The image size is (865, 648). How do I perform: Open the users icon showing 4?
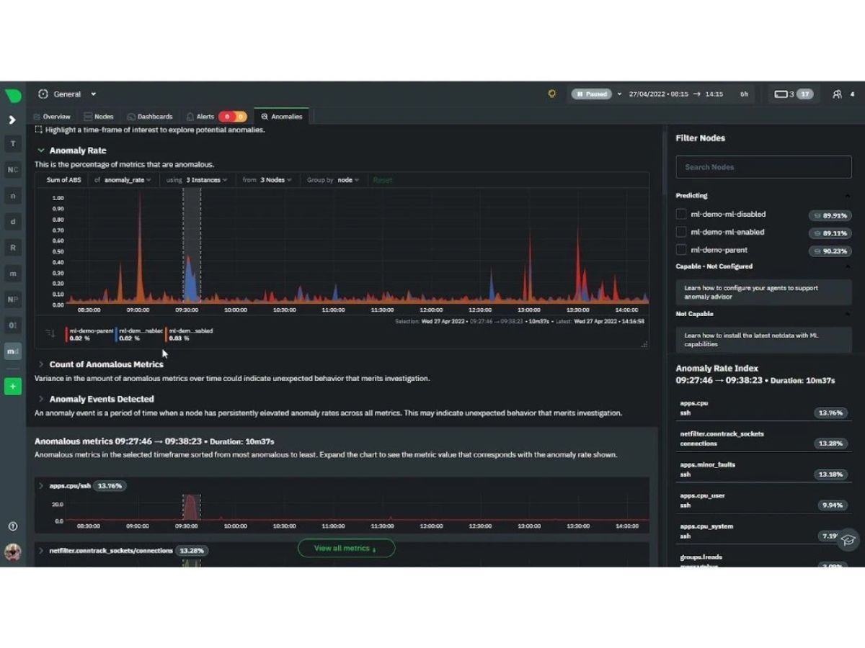(843, 94)
